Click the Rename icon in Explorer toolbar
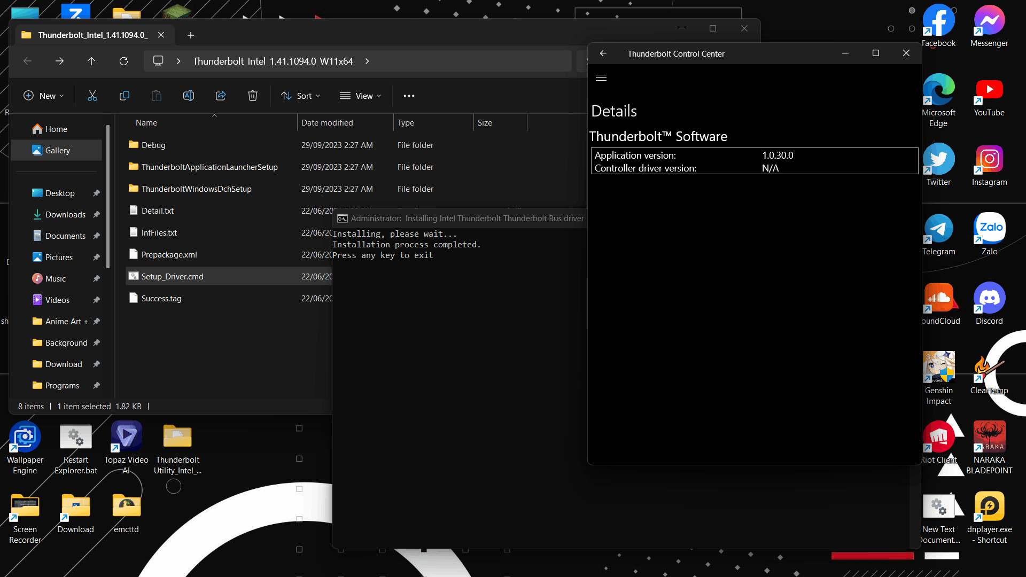 pos(189,96)
